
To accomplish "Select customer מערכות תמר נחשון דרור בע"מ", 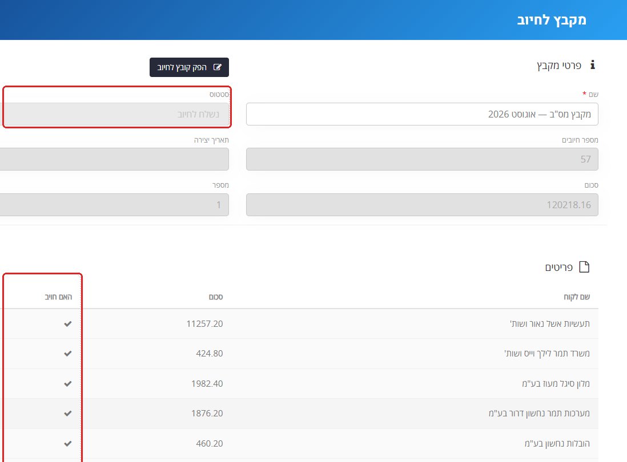I will pos(539,414).
